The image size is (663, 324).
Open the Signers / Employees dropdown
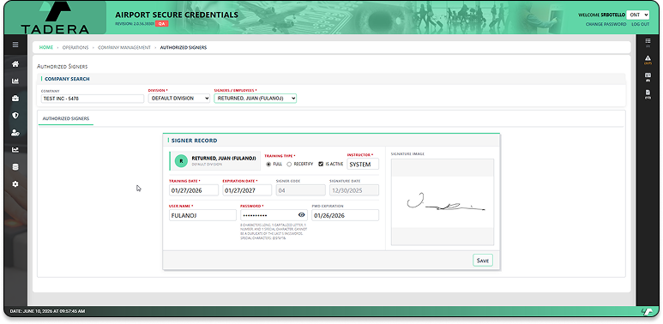(x=256, y=99)
